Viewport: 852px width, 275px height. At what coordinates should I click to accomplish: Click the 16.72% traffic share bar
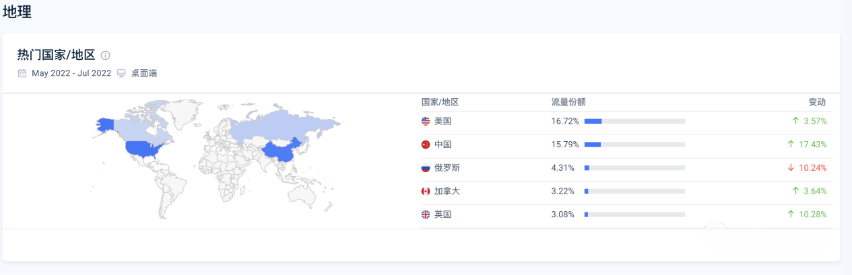634,121
